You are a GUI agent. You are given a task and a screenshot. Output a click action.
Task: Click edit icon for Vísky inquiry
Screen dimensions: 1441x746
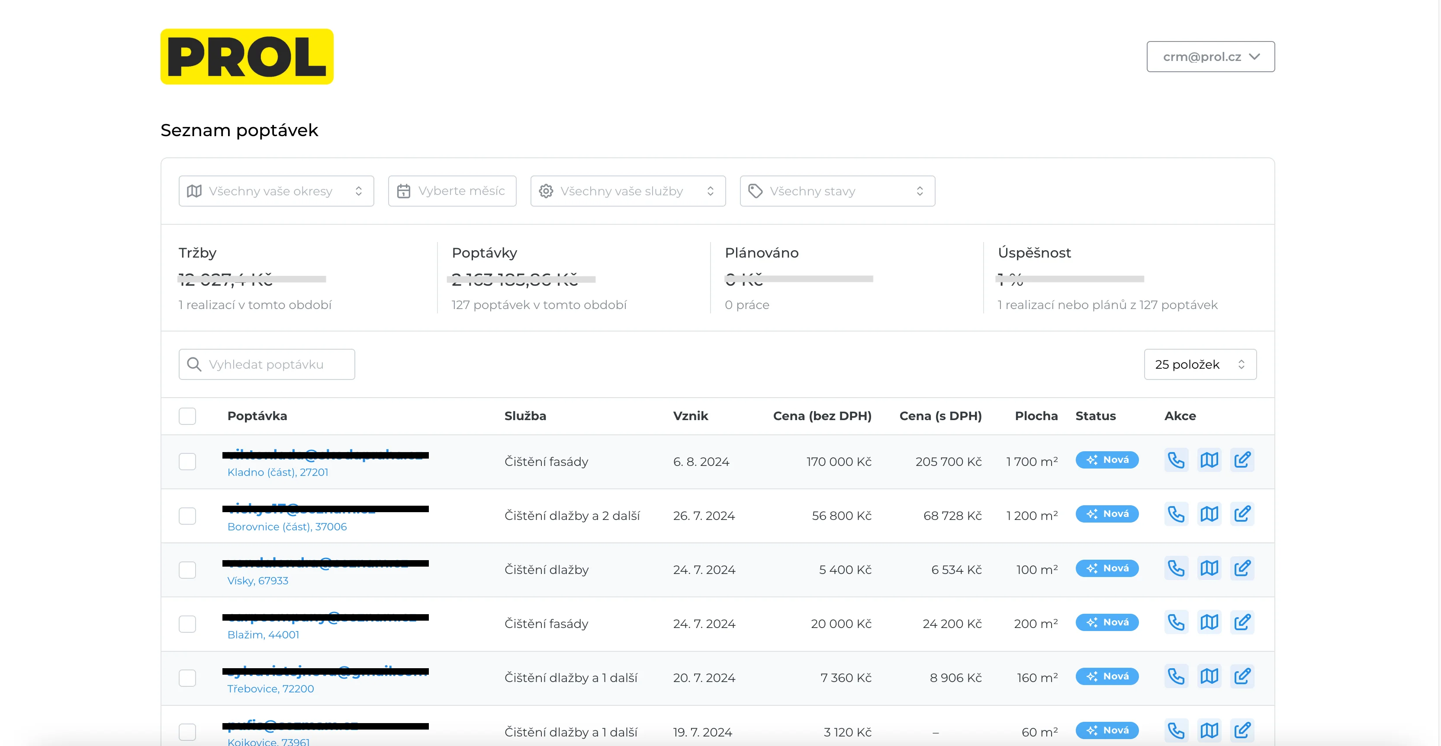[x=1242, y=568]
